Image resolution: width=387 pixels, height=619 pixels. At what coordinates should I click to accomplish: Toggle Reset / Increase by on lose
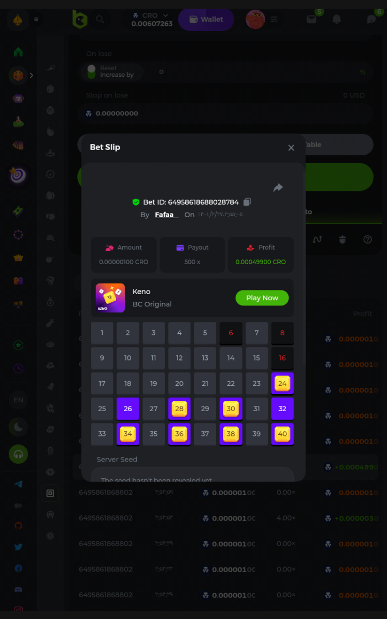[91, 72]
